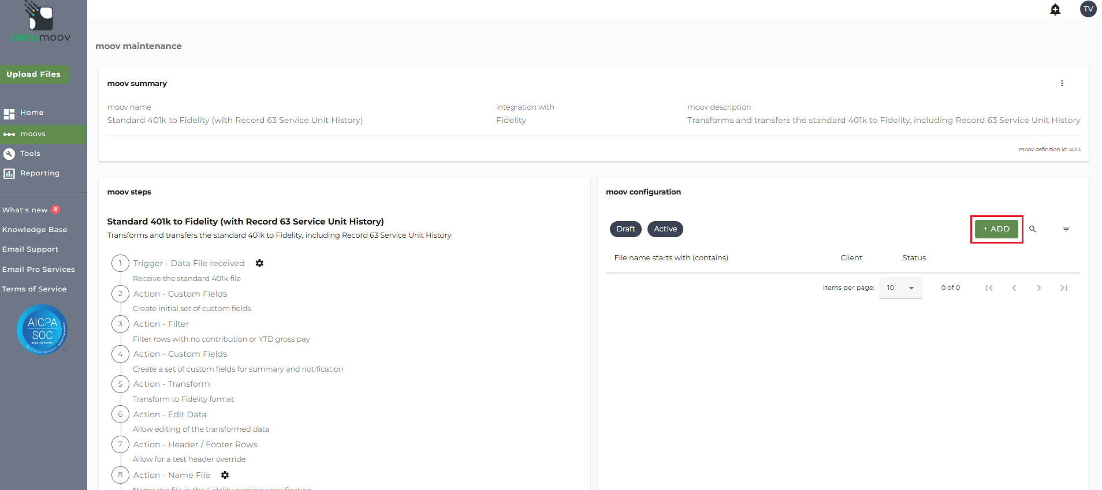Open the Tools menu item
This screenshot has width=1102, height=490.
pos(30,154)
